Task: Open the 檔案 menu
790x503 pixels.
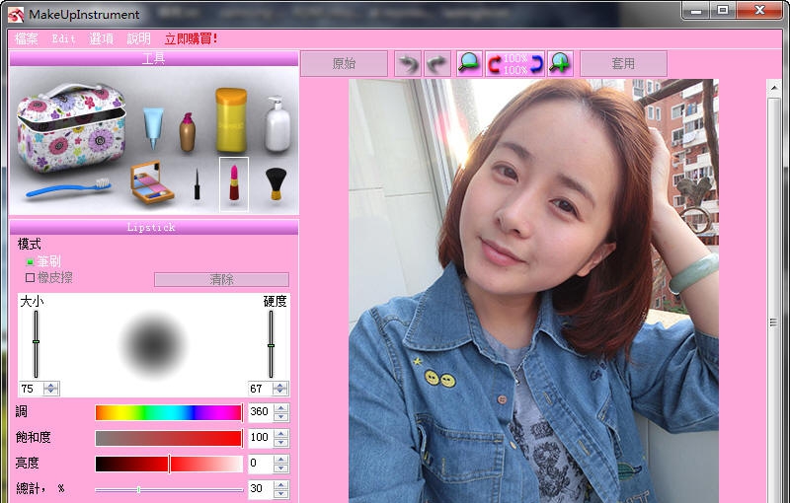Action: point(27,39)
